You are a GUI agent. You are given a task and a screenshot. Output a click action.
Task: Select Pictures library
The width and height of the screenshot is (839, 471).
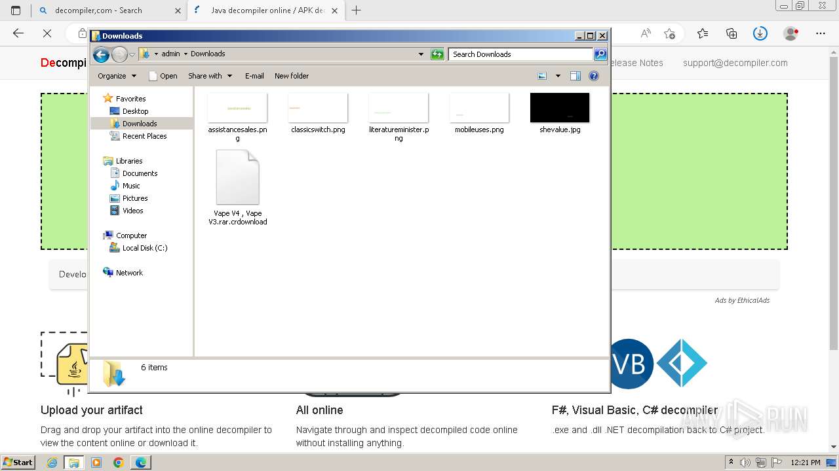[135, 198]
